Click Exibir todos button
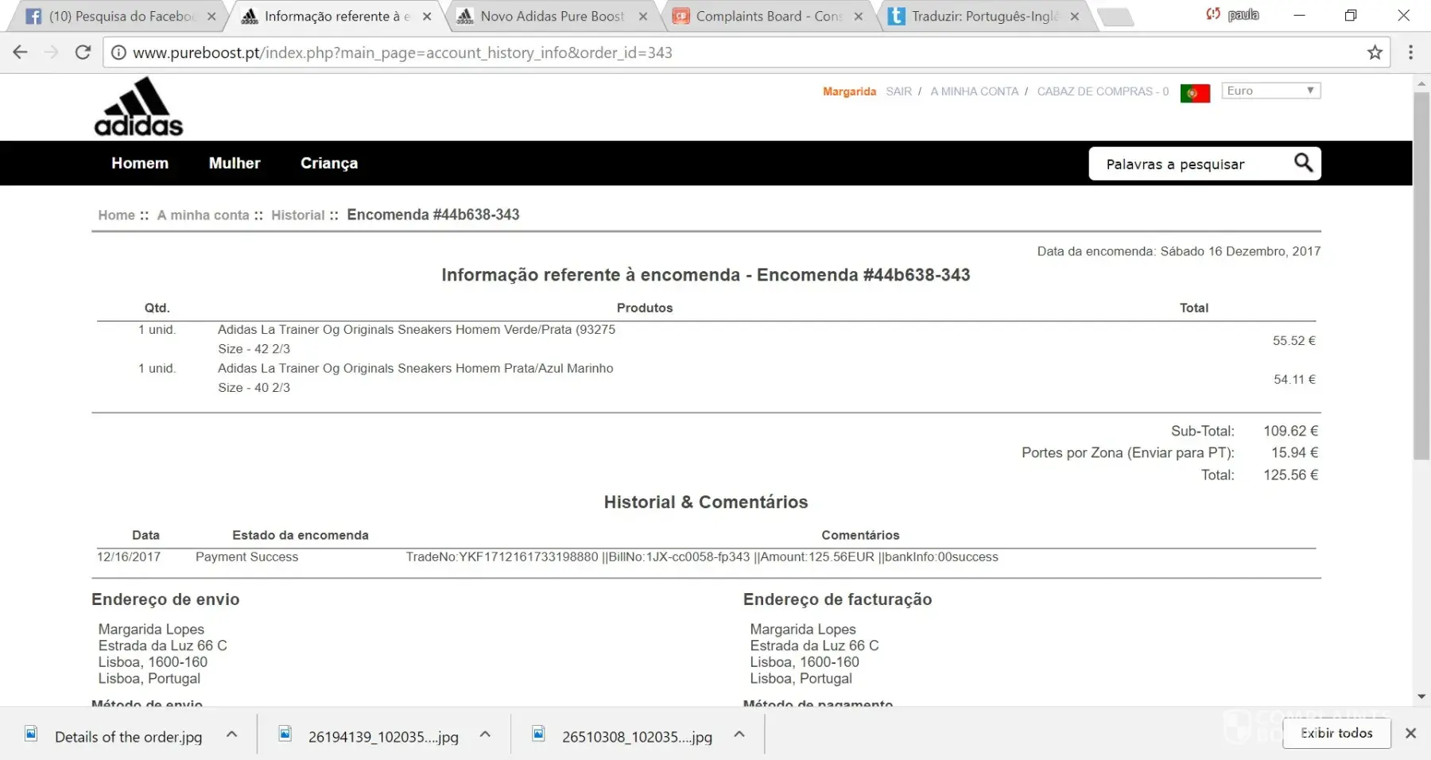Viewport: 1431px width, 760px height. coord(1336,733)
